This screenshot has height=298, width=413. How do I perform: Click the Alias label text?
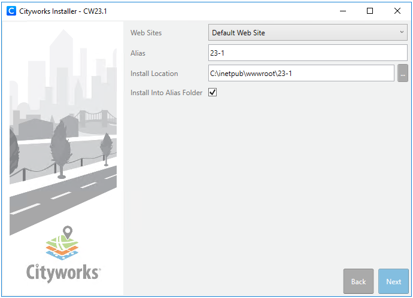[x=138, y=53]
